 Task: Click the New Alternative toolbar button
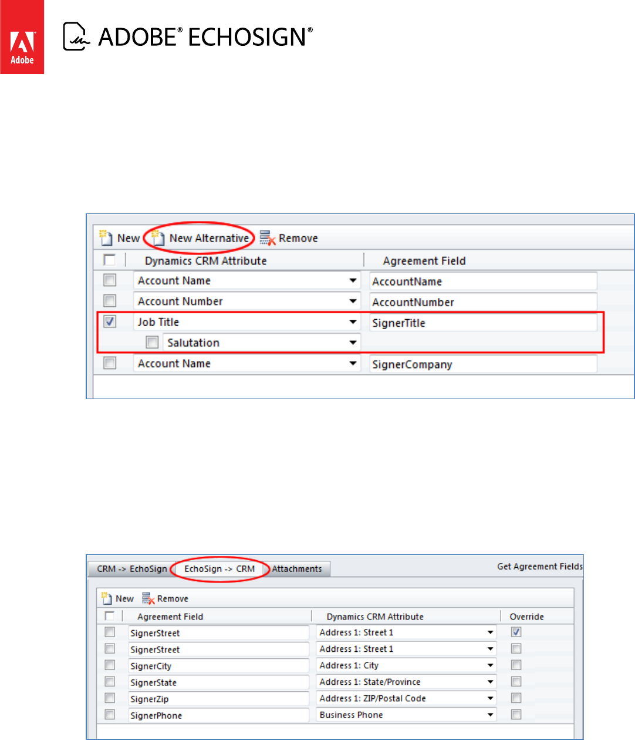tap(201, 238)
